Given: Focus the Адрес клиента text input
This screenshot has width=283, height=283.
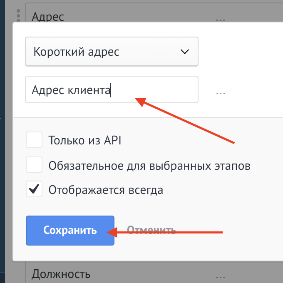Looking at the screenshot, I should (112, 89).
